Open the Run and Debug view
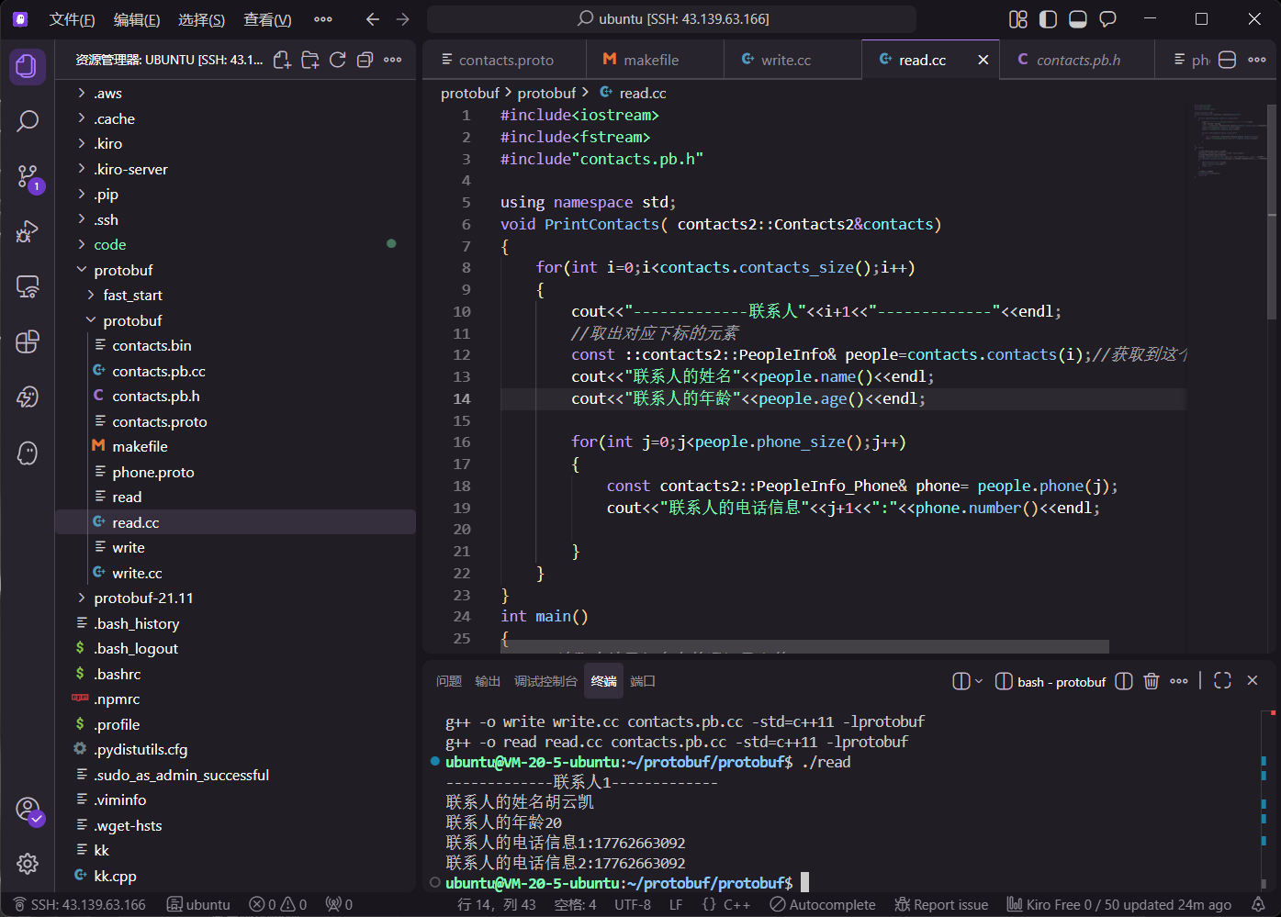This screenshot has width=1281, height=917. click(28, 231)
